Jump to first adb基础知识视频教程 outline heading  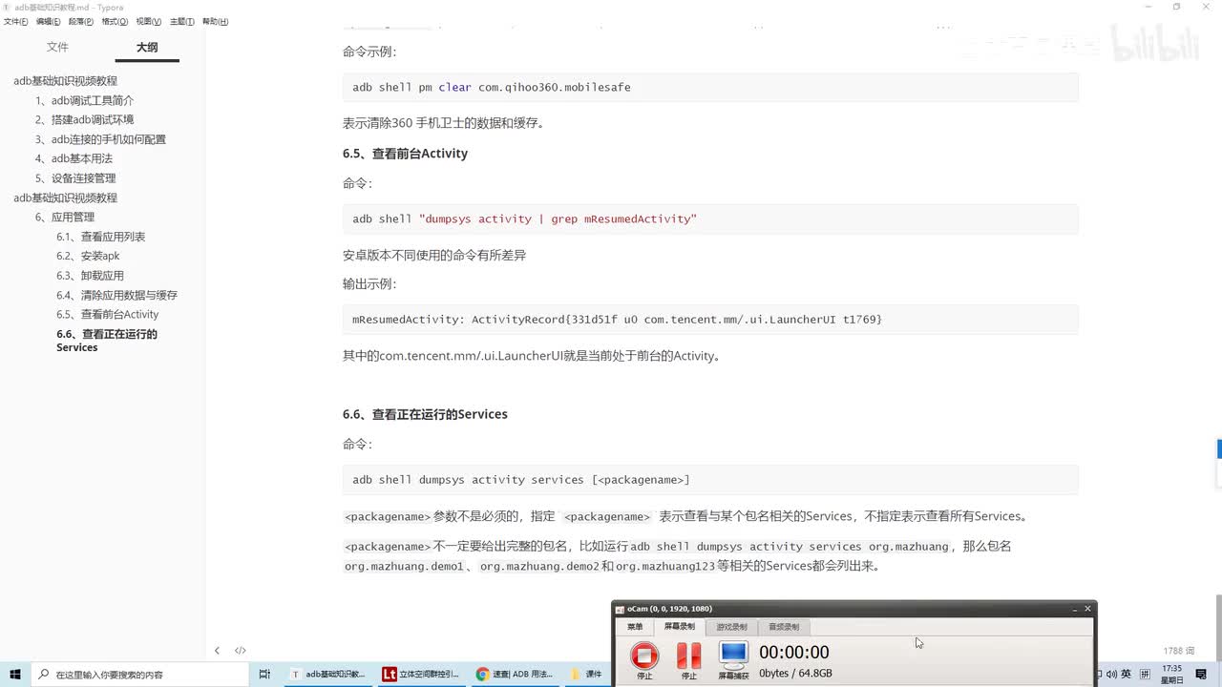(x=65, y=81)
